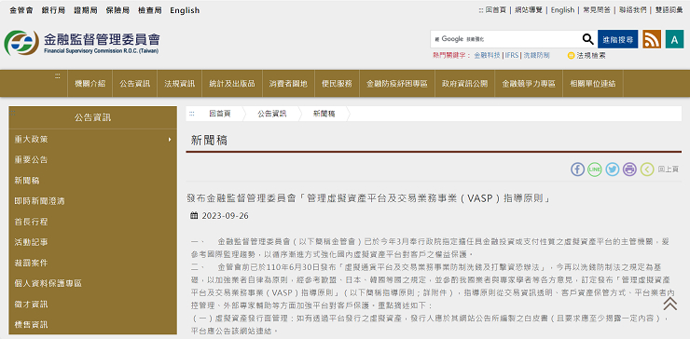Click the 金融監督管理委員會 site title
This screenshot has height=339, width=690.
102,39
